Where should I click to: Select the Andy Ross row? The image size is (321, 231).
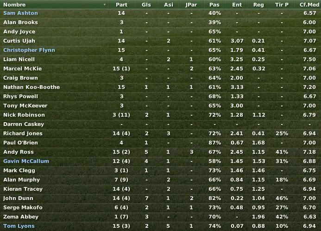tap(160, 152)
